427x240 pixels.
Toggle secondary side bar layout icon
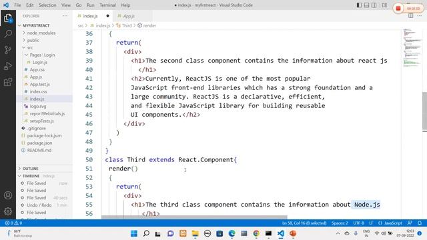374,5
